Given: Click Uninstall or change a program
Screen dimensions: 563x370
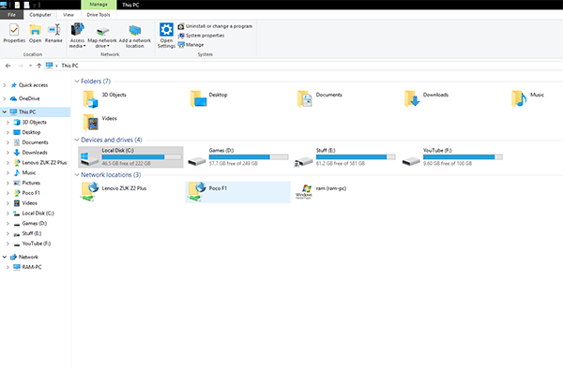Looking at the screenshot, I should (215, 26).
